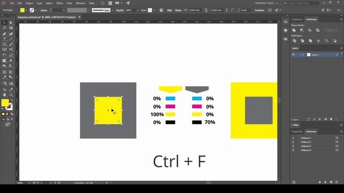Viewport: 344px width, 193px height.
Task: Select Draw Behind mode
Action: click(x=8, y=119)
